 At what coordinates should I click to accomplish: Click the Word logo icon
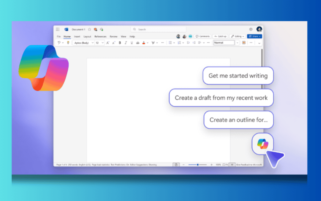(66, 29)
